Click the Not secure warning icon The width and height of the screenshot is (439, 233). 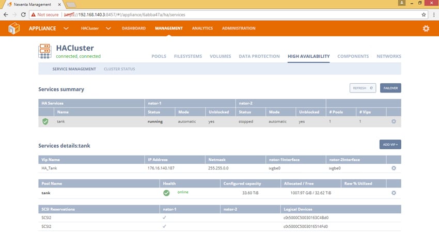[x=34, y=14]
